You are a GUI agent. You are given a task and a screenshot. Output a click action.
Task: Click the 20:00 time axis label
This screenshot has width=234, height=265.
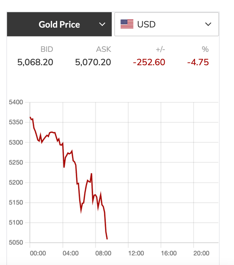[201, 253]
